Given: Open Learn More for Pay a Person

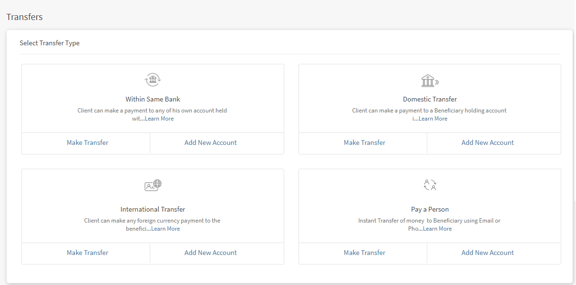Looking at the screenshot, I should point(437,229).
